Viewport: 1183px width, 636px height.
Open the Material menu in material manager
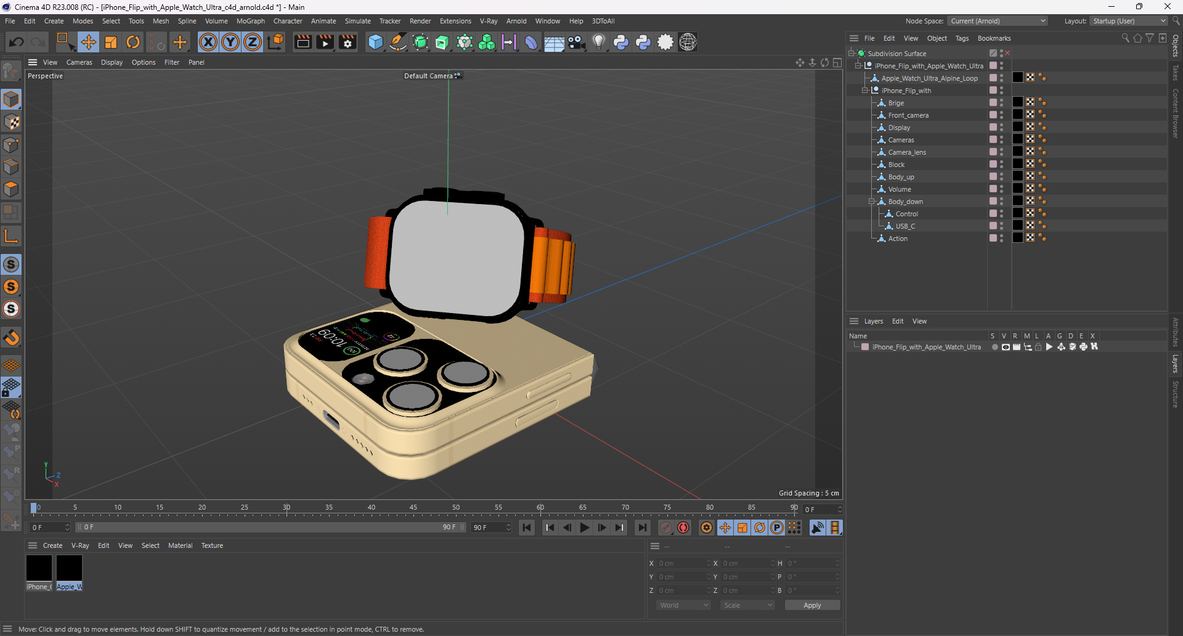[180, 545]
